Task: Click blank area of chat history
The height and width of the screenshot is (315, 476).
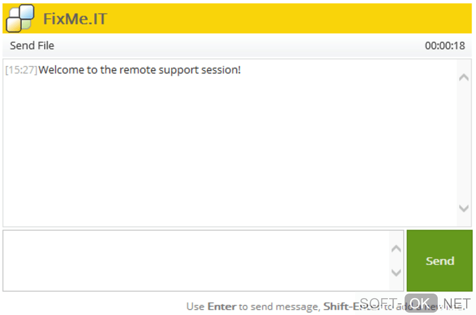Action: pos(229,149)
